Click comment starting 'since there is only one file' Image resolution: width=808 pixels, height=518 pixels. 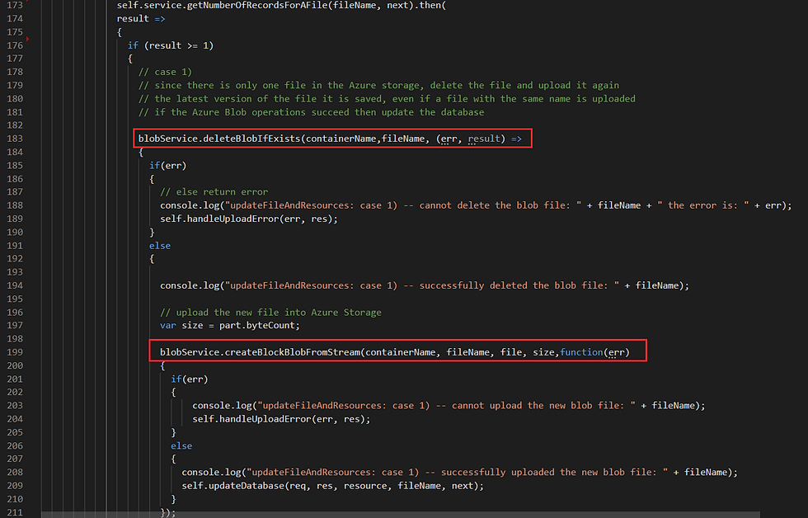(x=378, y=86)
